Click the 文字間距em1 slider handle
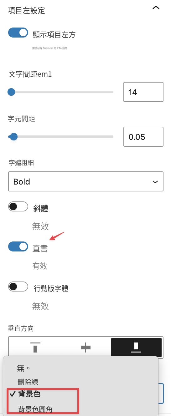The image size is (171, 416). coord(11,92)
